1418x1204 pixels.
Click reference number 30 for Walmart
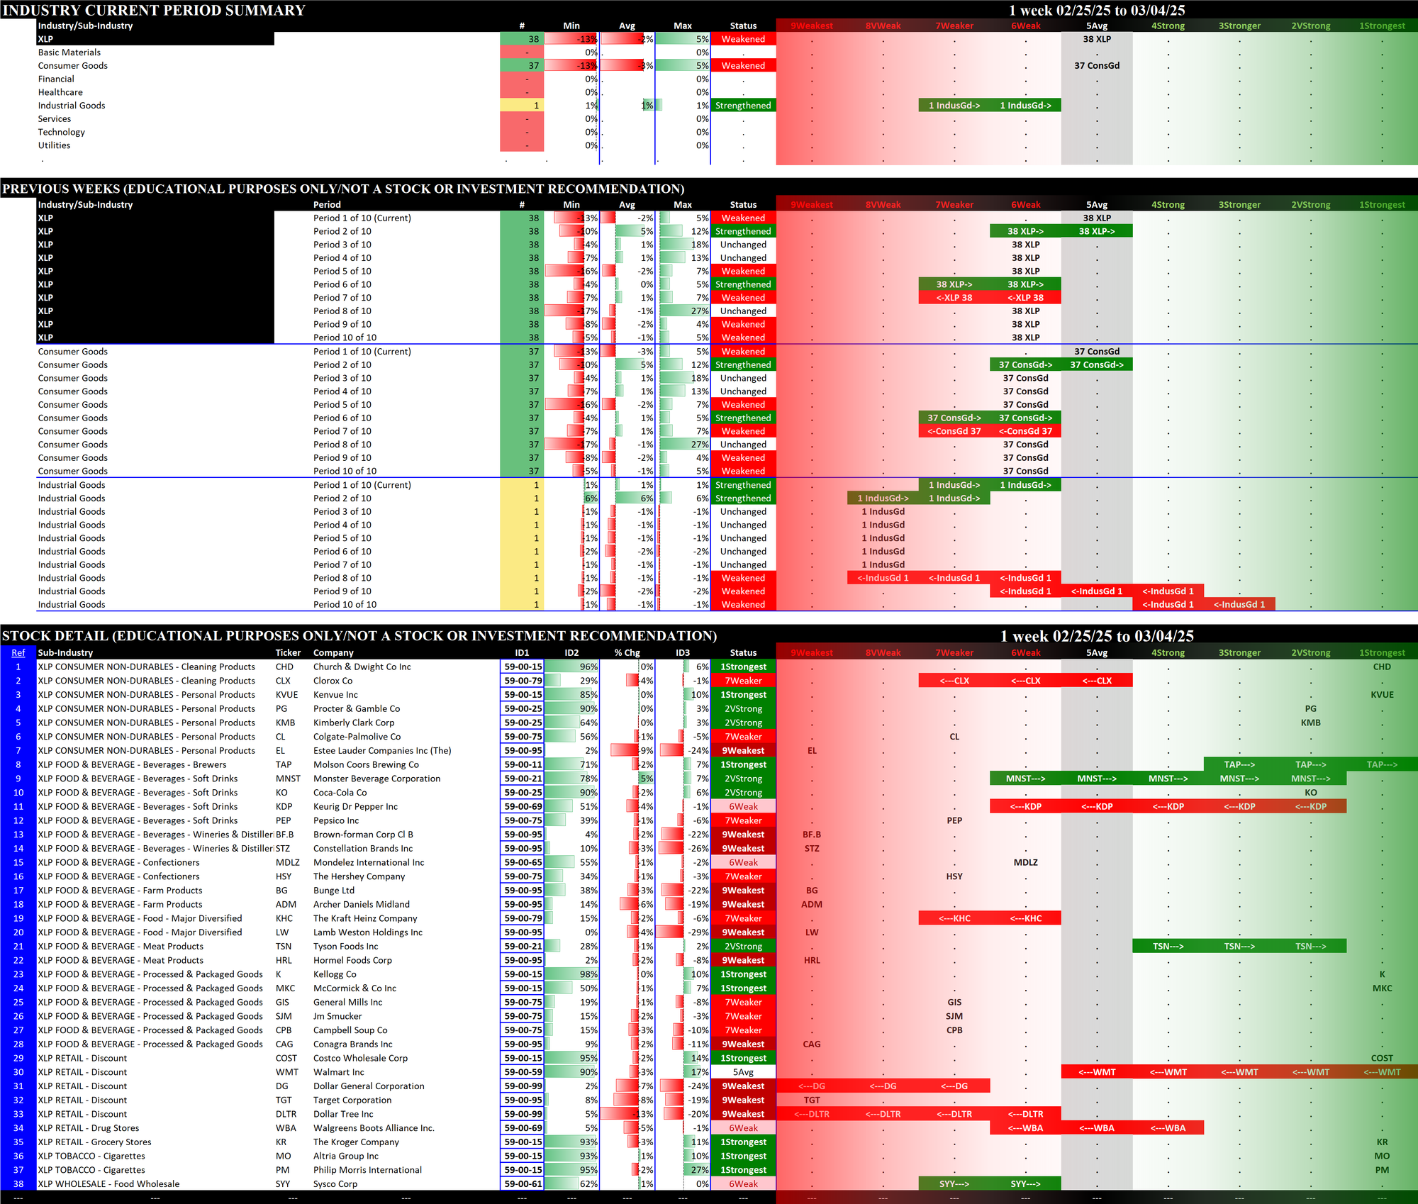[x=18, y=1072]
